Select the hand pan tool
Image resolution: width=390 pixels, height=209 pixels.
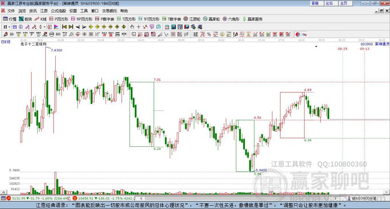point(132,27)
